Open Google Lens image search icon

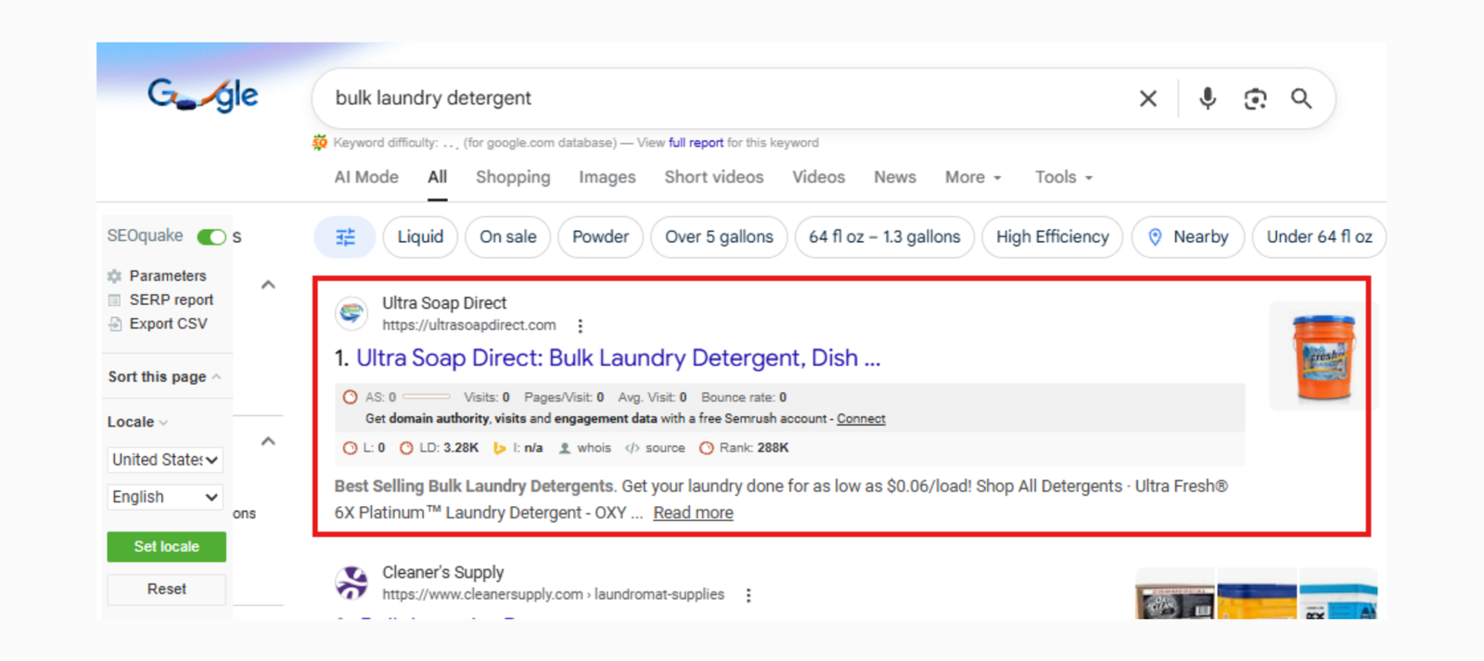[1255, 98]
